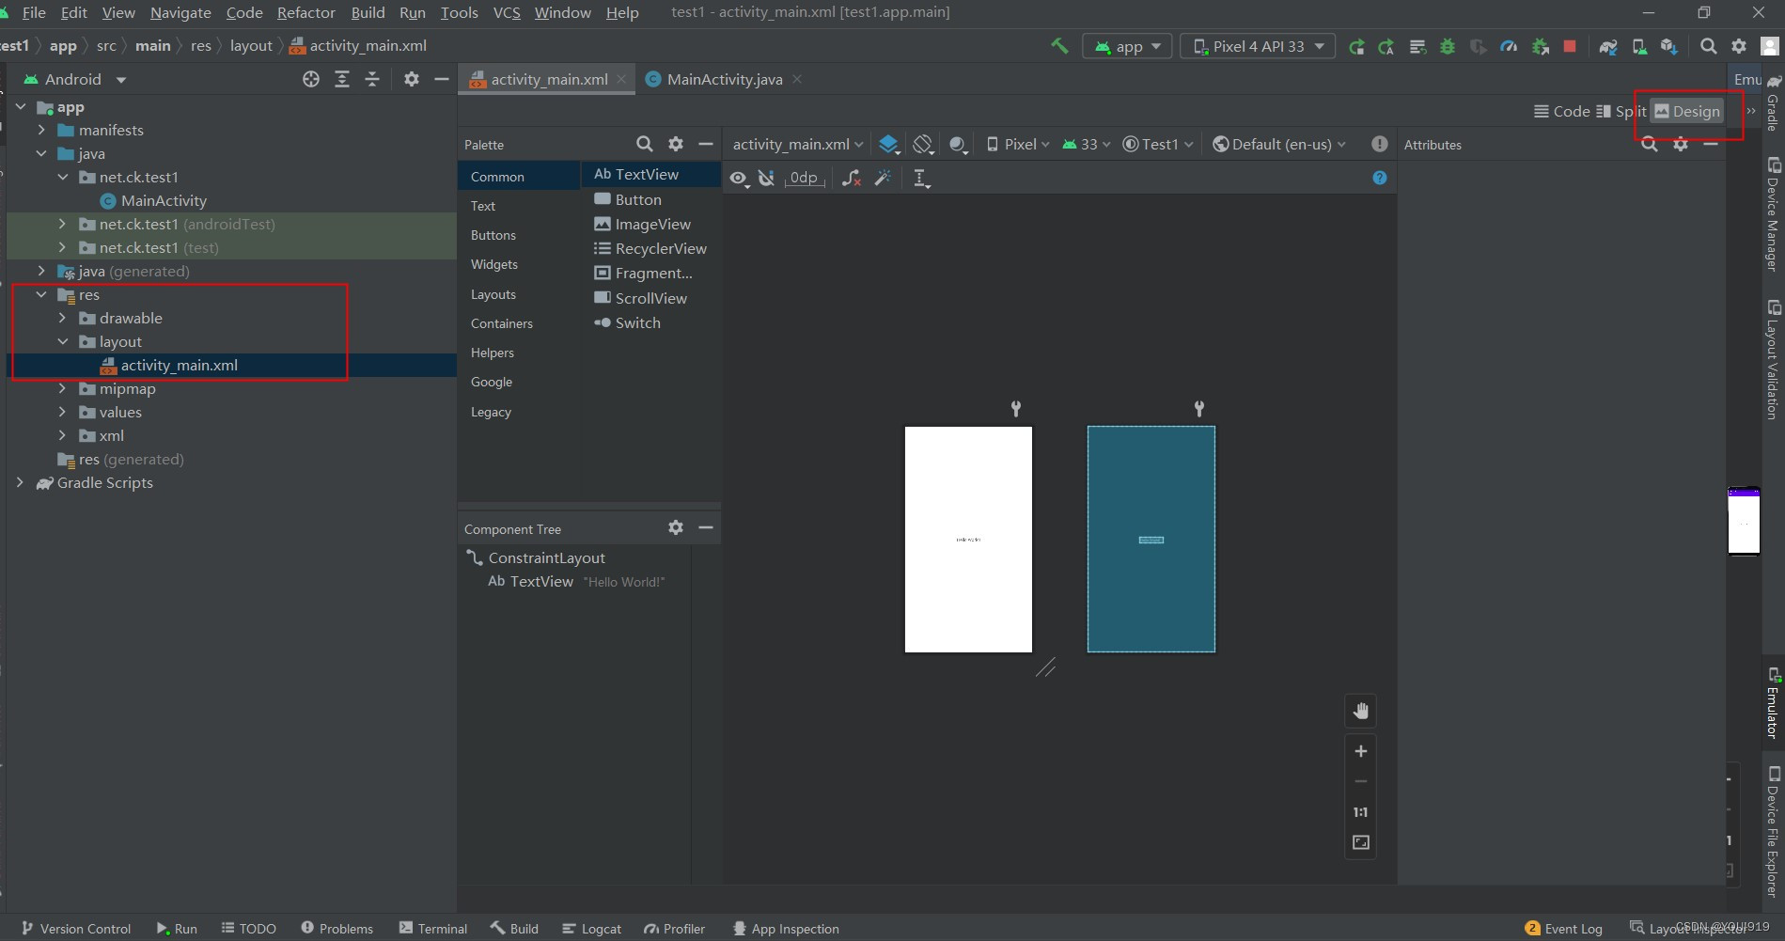Toggle autoconnect magnet icon
Screen dimensions: 1785x941
pos(767,178)
